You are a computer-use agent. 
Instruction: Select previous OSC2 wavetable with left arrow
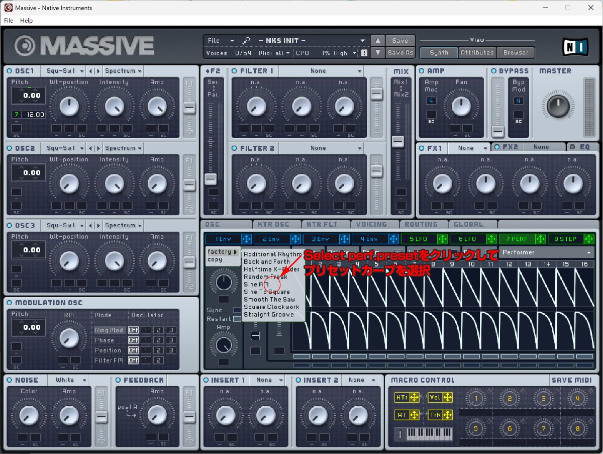[x=90, y=148]
